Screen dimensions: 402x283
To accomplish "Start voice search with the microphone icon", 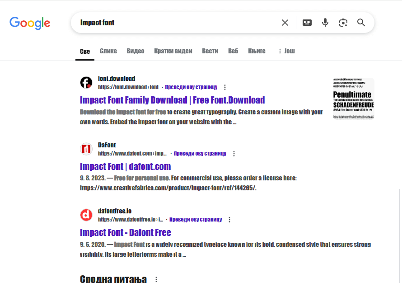I will point(325,23).
